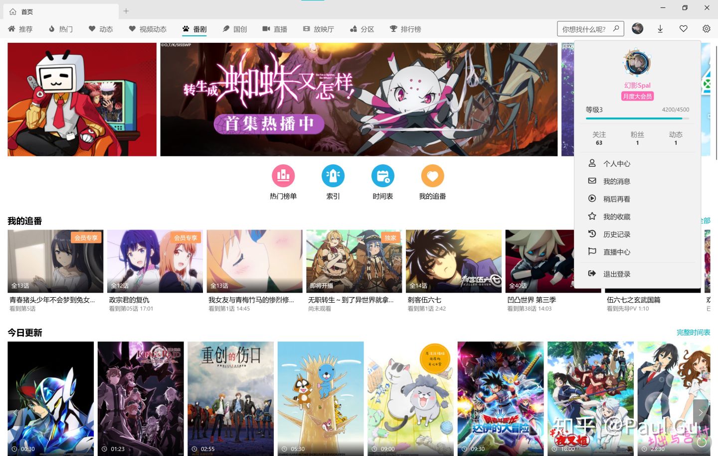The image size is (718, 456).
Task: Open the 我的追番 heart icon
Action: [432, 176]
